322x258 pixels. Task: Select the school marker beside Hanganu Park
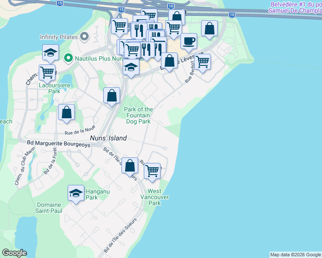[x=76, y=195]
